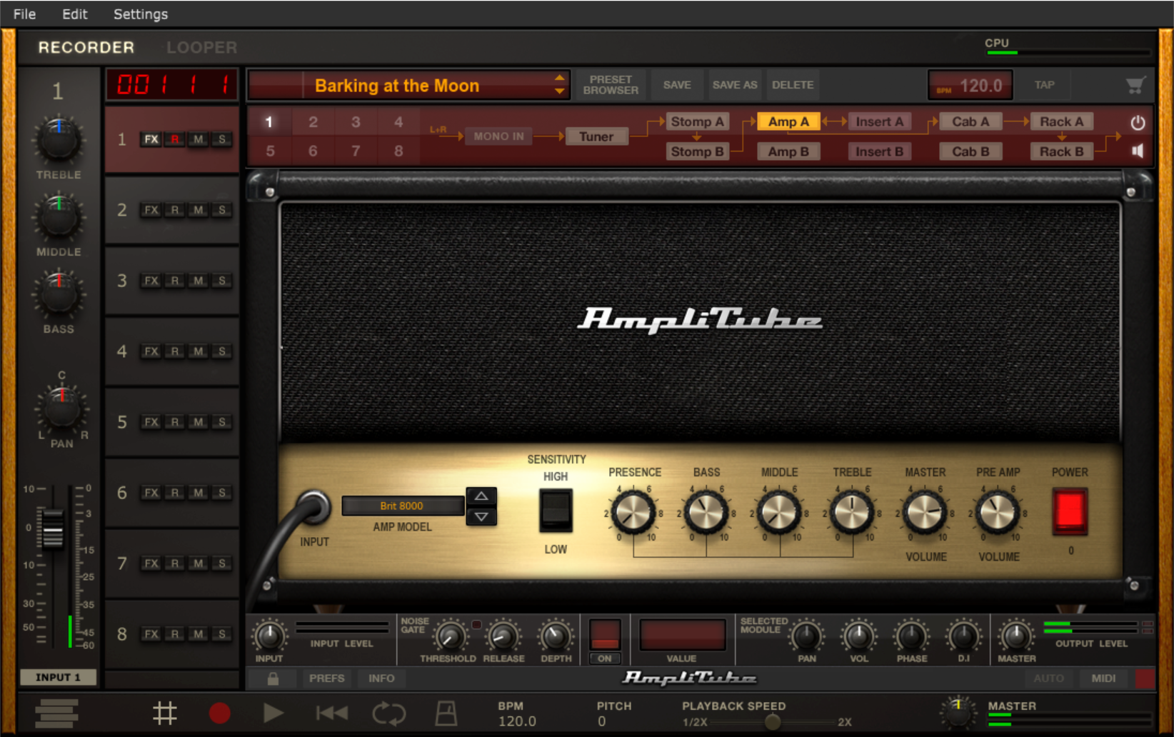Viewport: 1174px width, 737px height.
Task: Select preset slot 5
Action: pyautogui.click(x=270, y=151)
